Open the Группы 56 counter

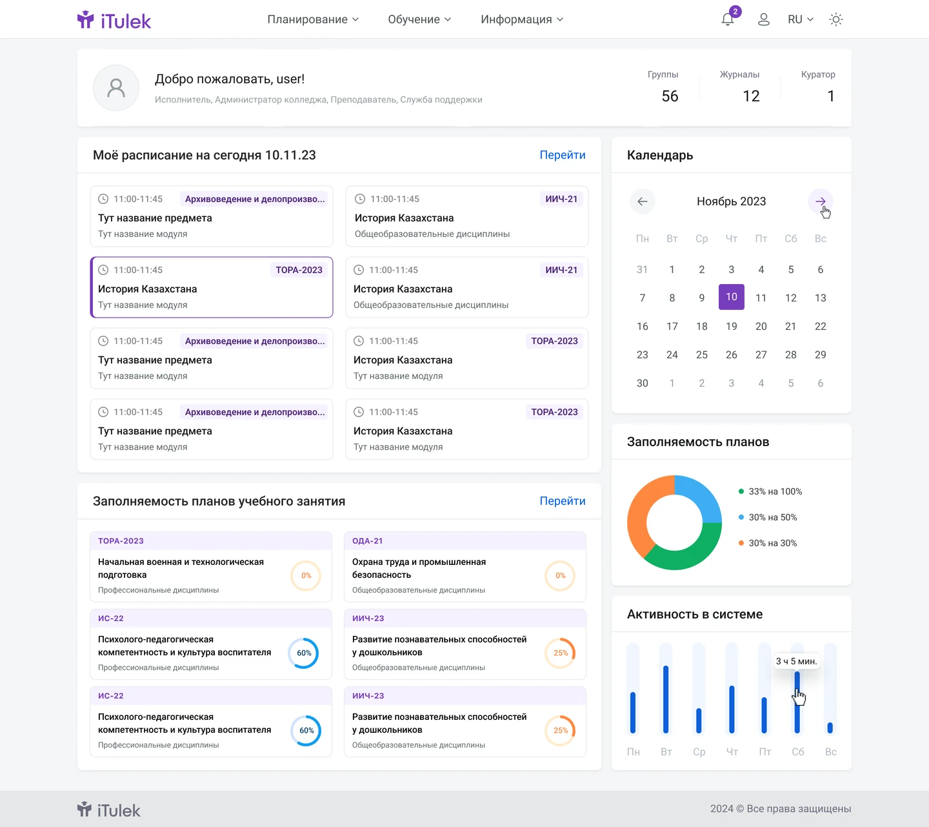click(x=663, y=87)
